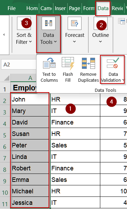Click the cell containing Susan
The width and height of the screenshot is (127, 209).
coord(30,134)
